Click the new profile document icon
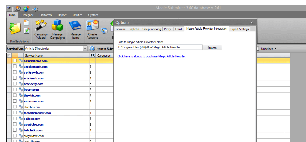 tap(26, 22)
